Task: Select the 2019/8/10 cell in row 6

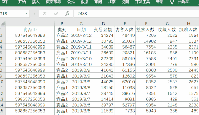Action: [x=81, y=58]
